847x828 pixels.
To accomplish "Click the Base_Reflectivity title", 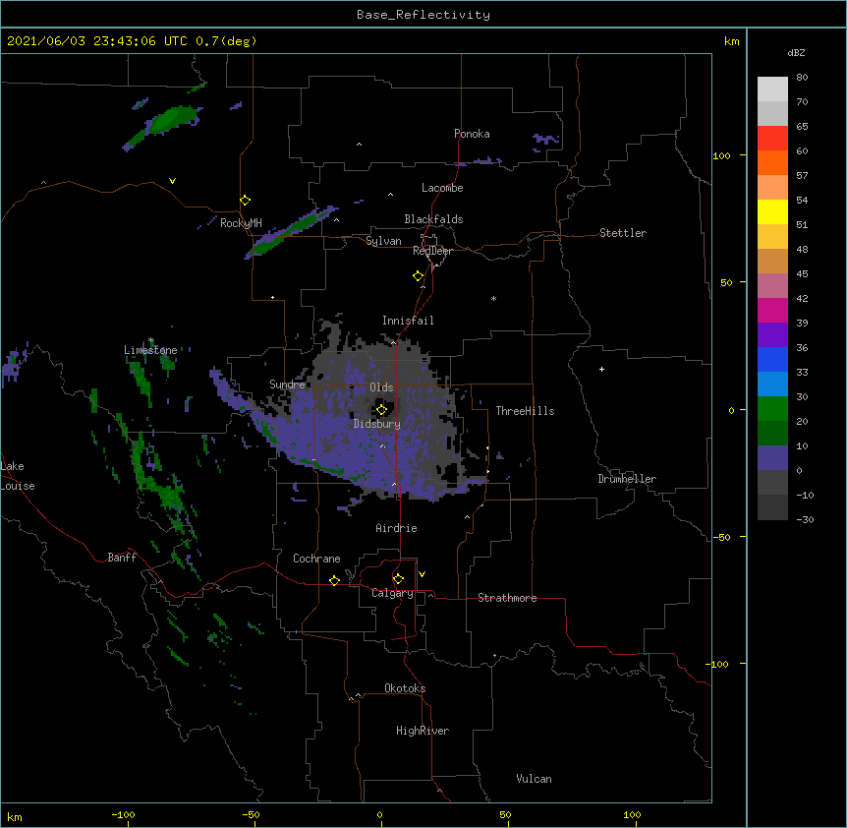I will click(x=423, y=15).
